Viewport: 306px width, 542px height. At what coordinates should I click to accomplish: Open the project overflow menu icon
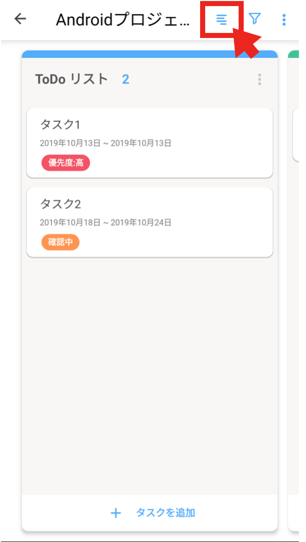(x=284, y=19)
